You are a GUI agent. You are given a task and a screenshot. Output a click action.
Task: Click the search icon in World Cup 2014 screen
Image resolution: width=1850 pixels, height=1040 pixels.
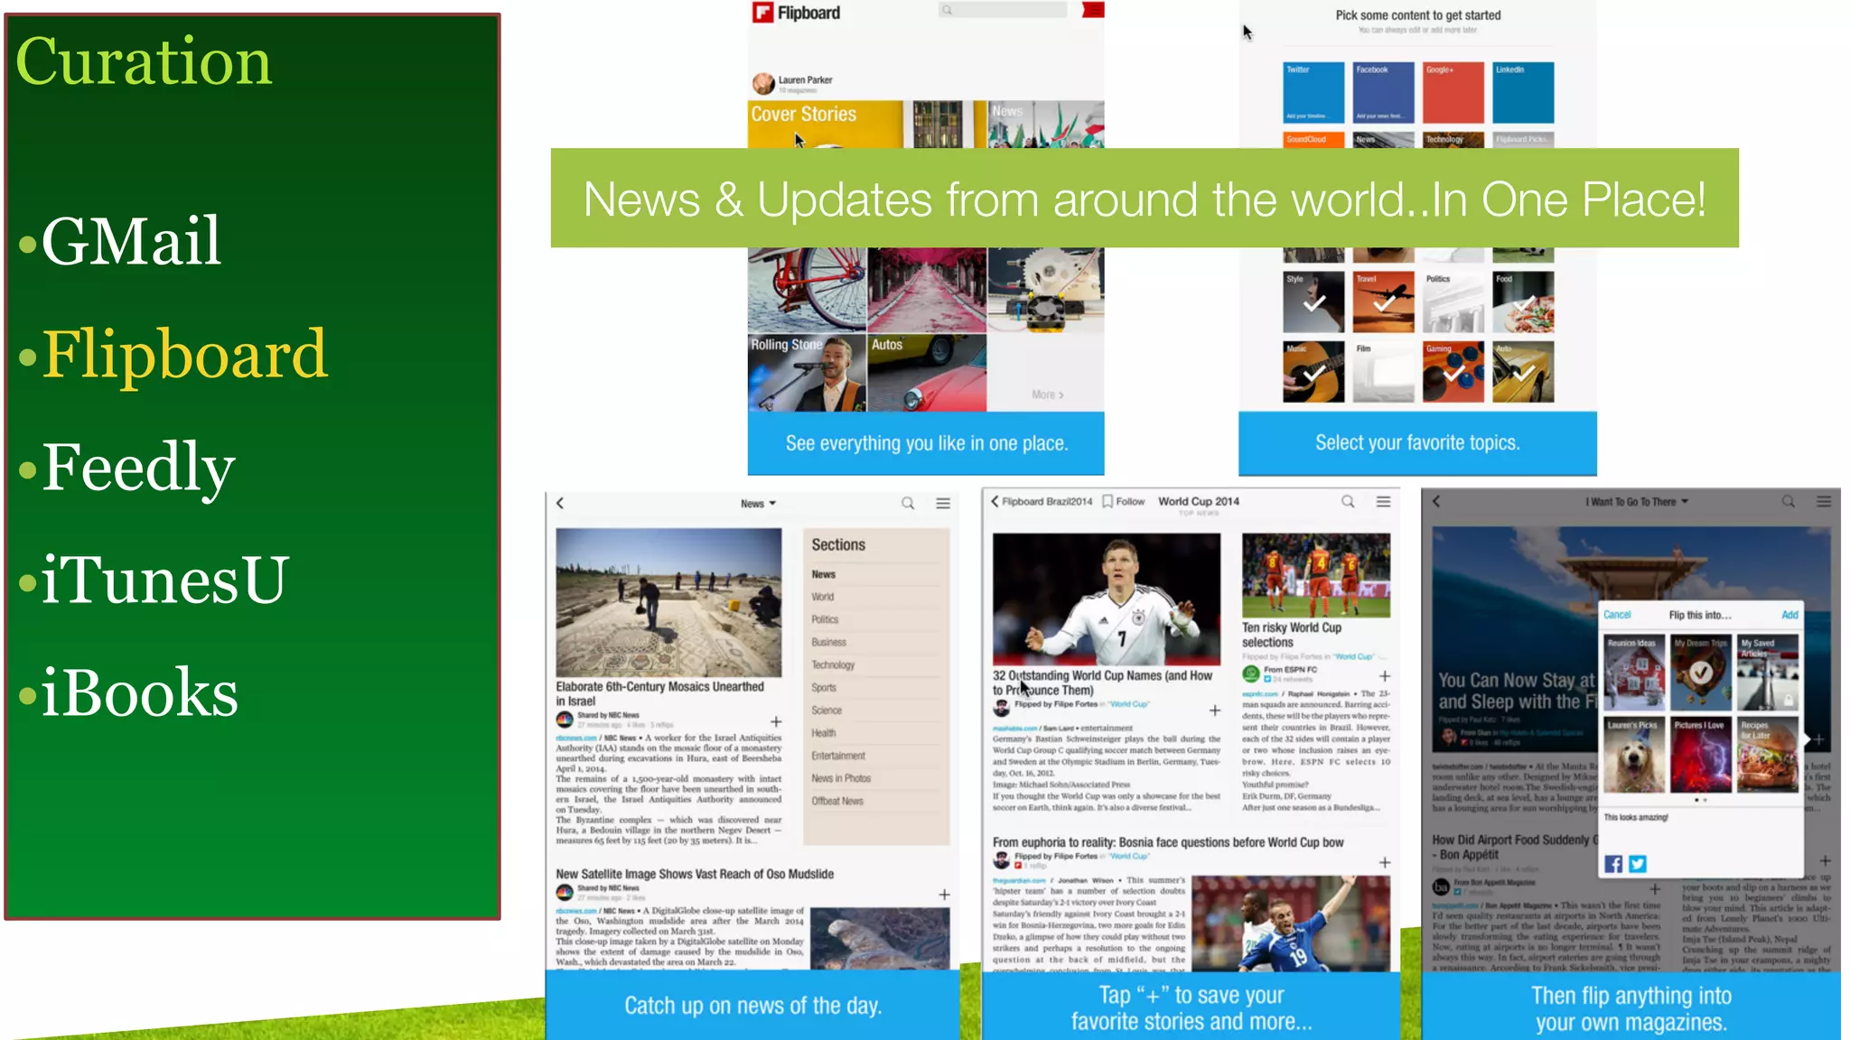click(x=1348, y=501)
